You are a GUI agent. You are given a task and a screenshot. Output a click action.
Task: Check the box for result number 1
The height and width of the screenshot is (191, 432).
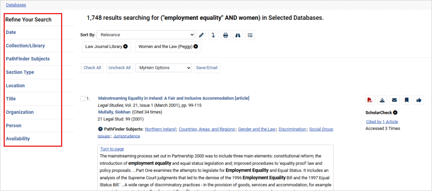pos(83,99)
